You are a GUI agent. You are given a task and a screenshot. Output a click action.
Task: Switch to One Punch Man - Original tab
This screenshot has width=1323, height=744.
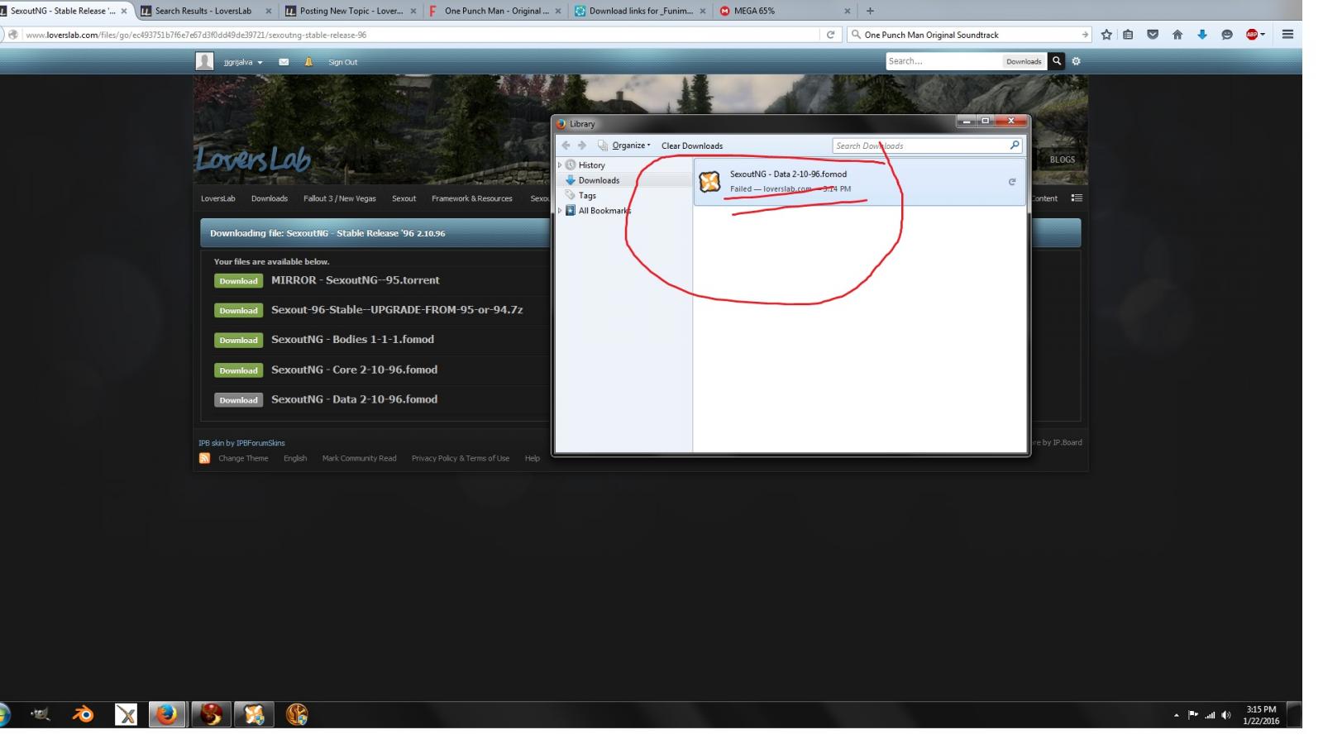pyautogui.click(x=495, y=11)
